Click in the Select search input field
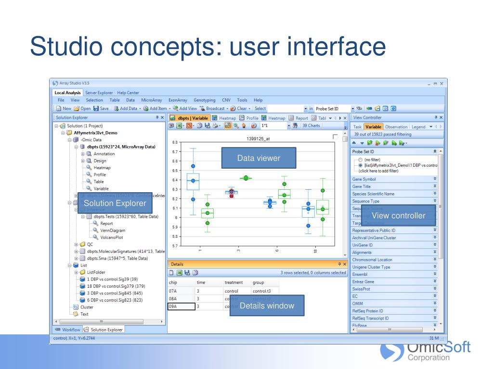493x369 pixels. [286, 109]
